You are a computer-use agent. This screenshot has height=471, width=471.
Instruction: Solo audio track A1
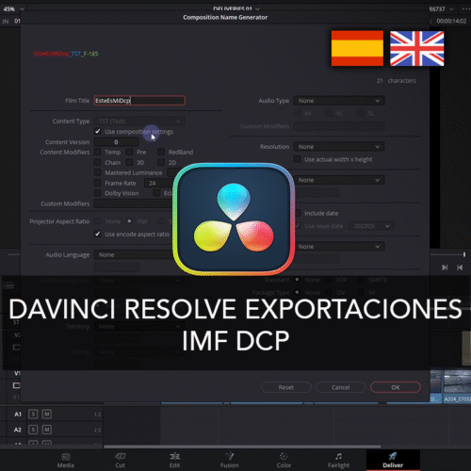coord(33,414)
